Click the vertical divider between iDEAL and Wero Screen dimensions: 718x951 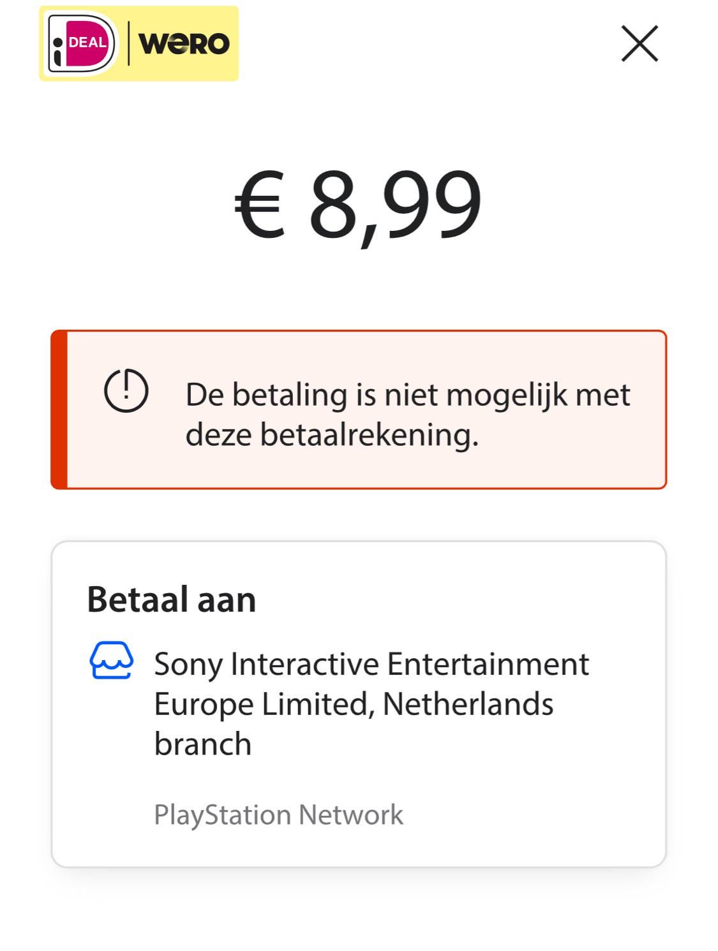pos(129,43)
